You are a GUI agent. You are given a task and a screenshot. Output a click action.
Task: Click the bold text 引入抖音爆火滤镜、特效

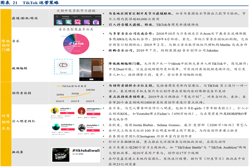(x=131, y=25)
